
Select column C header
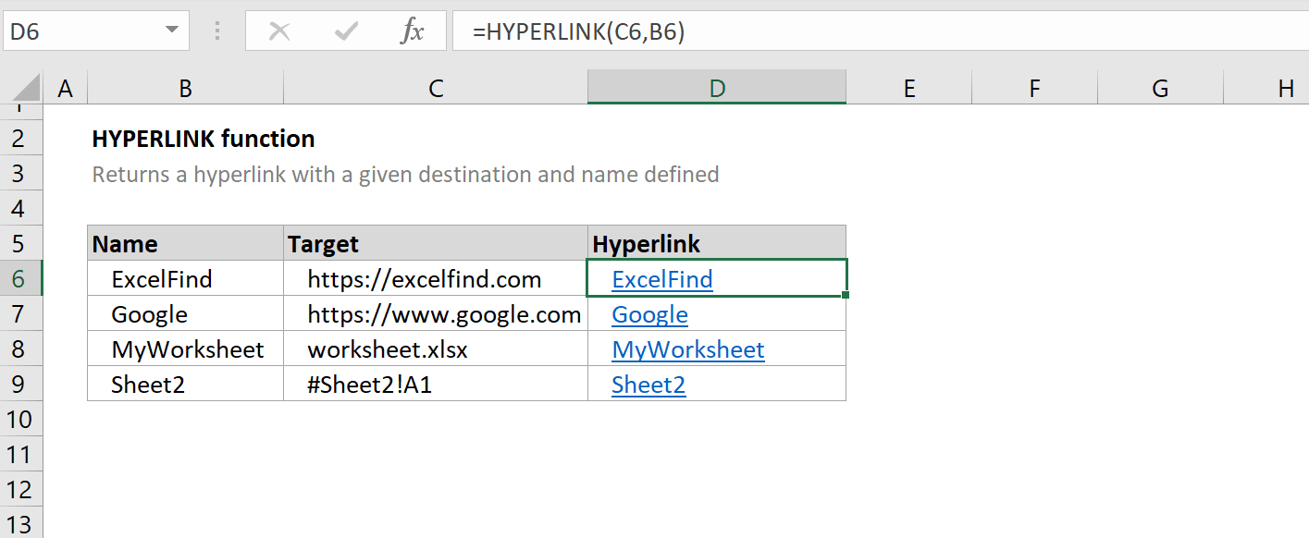click(436, 89)
